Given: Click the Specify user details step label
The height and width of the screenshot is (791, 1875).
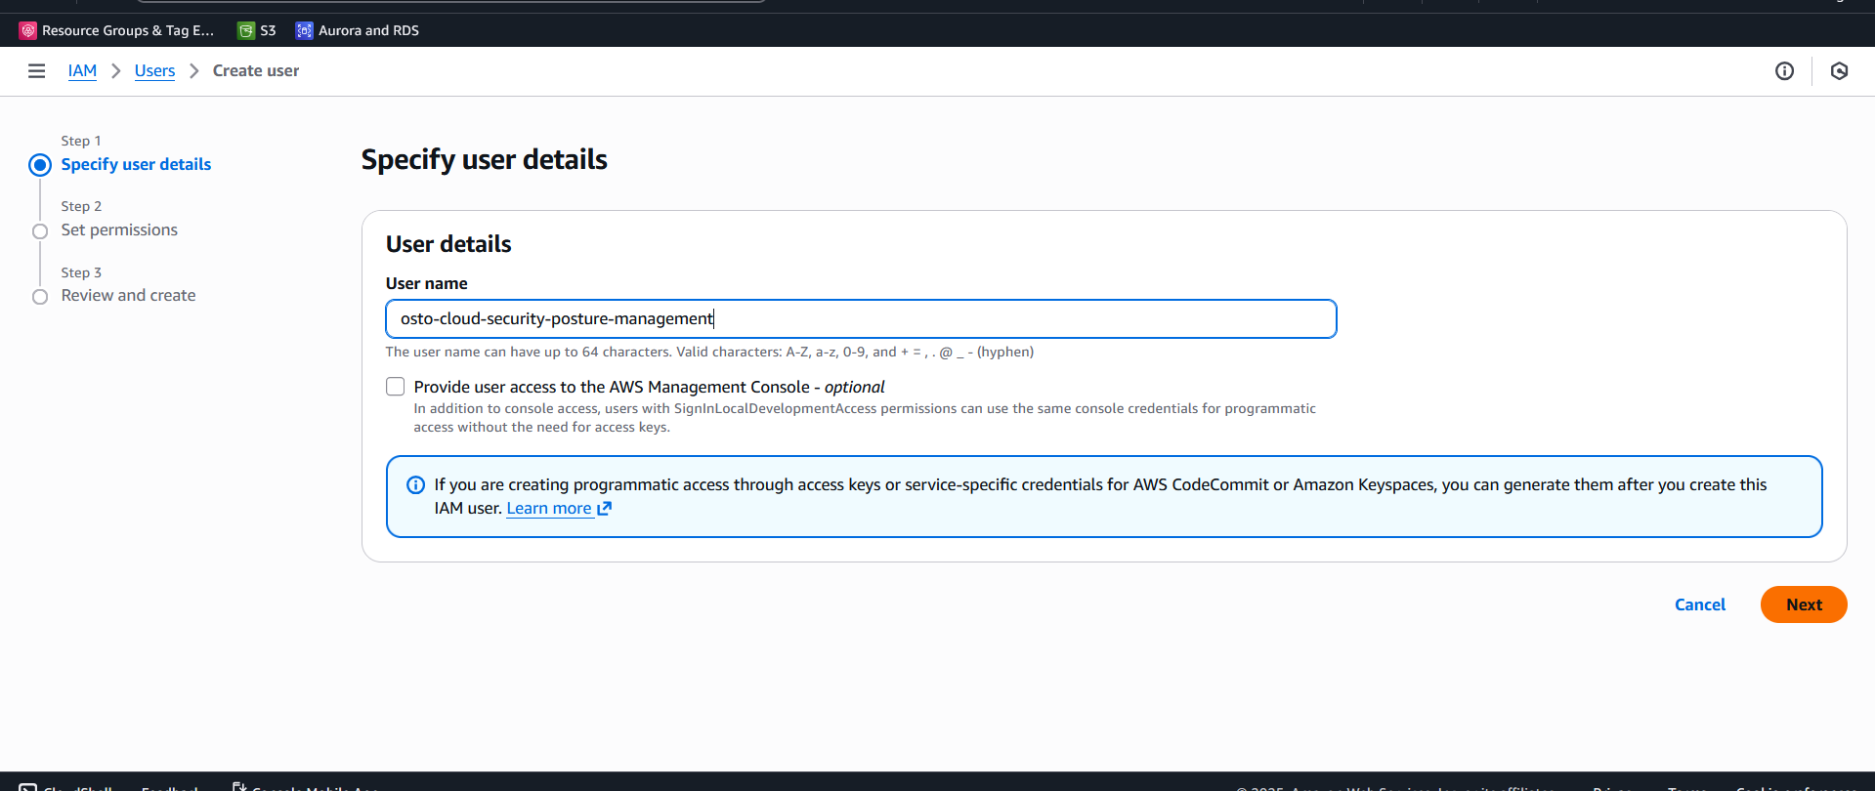Looking at the screenshot, I should click(x=136, y=164).
